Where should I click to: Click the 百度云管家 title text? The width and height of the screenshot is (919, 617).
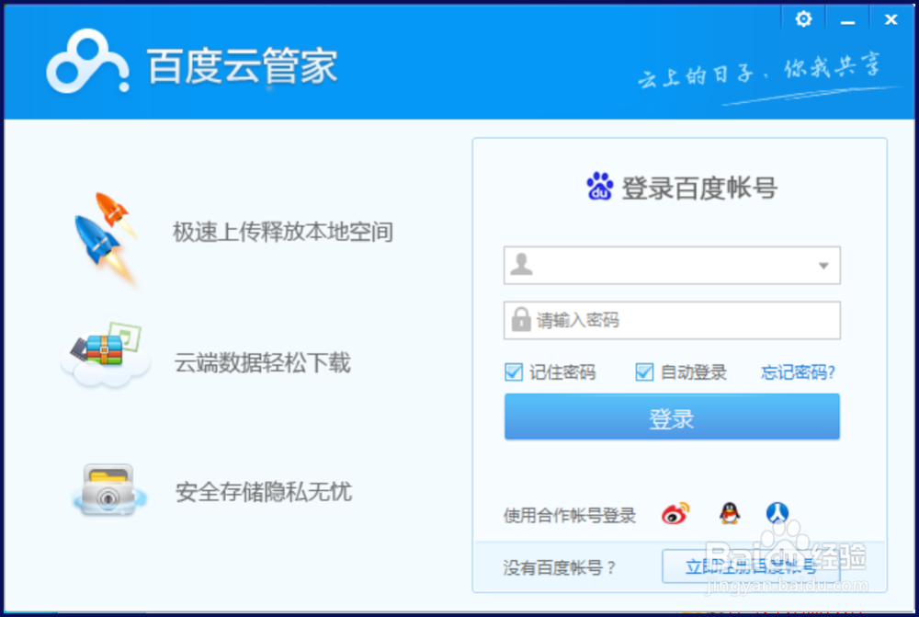[242, 65]
